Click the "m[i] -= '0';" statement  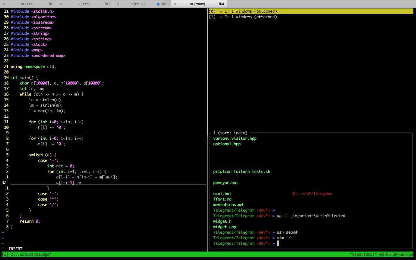tap(52, 144)
